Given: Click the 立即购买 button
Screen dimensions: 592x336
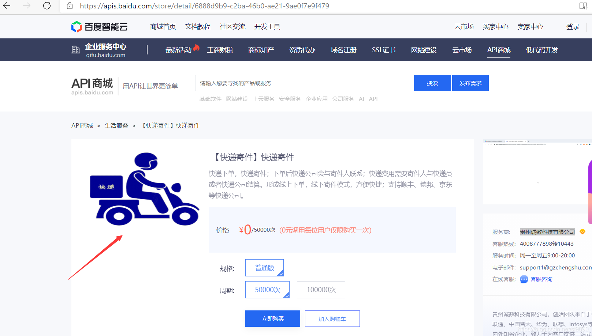Looking at the screenshot, I should [x=273, y=318].
